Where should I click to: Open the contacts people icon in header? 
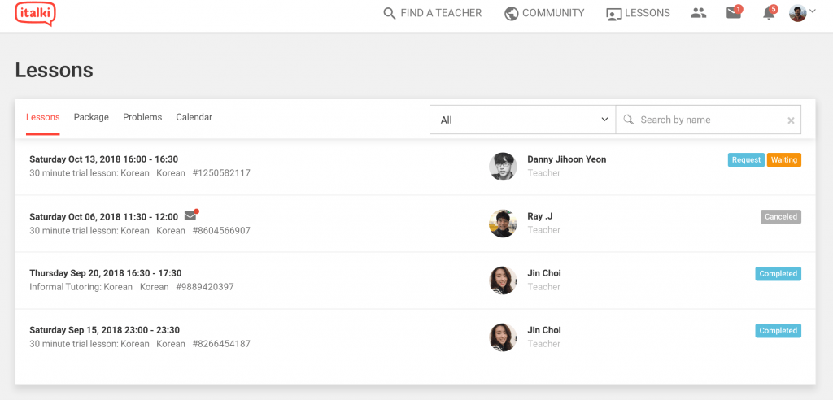point(698,13)
